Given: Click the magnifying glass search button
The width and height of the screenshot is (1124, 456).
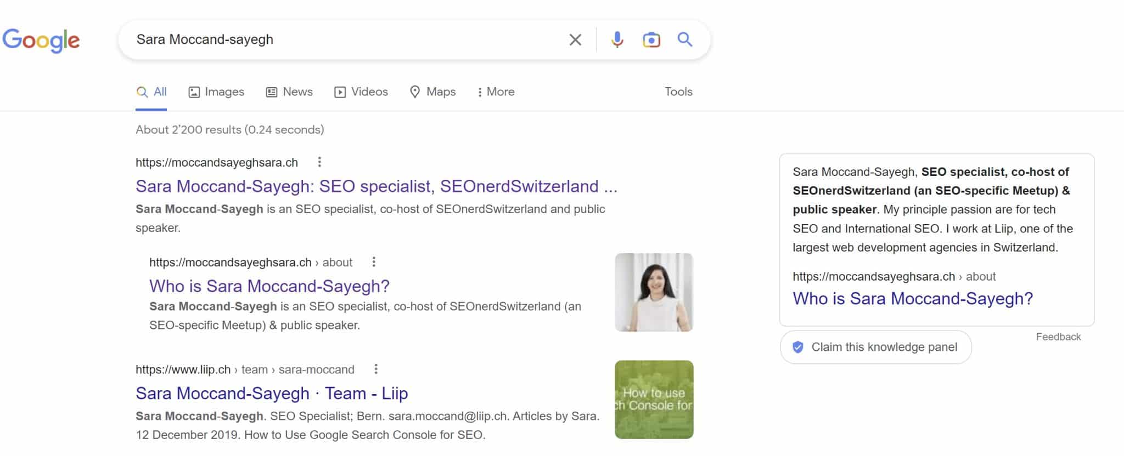Looking at the screenshot, I should point(685,39).
